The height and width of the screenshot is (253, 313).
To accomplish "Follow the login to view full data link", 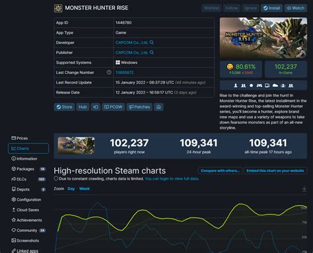I will tap(172, 178).
